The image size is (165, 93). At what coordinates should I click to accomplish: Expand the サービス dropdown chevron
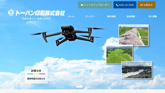point(96,16)
